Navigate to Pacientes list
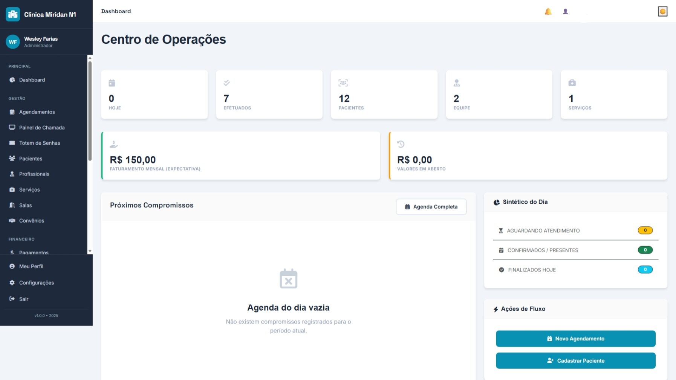The height and width of the screenshot is (380, 676). [x=31, y=159]
